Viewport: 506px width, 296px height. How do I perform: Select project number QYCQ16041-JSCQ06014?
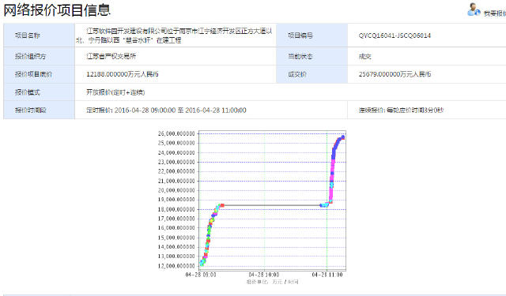click(x=395, y=36)
